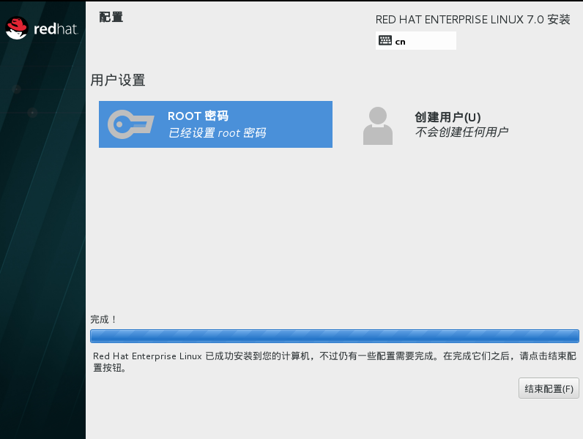This screenshot has width=583, height=439.
Task: Click the 配置 title at top
Action: [111, 17]
